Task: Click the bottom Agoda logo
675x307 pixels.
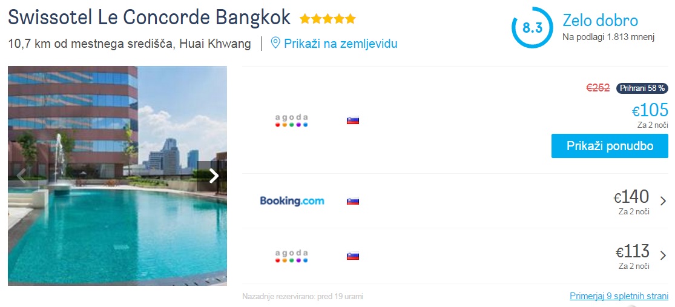Action: point(292,256)
